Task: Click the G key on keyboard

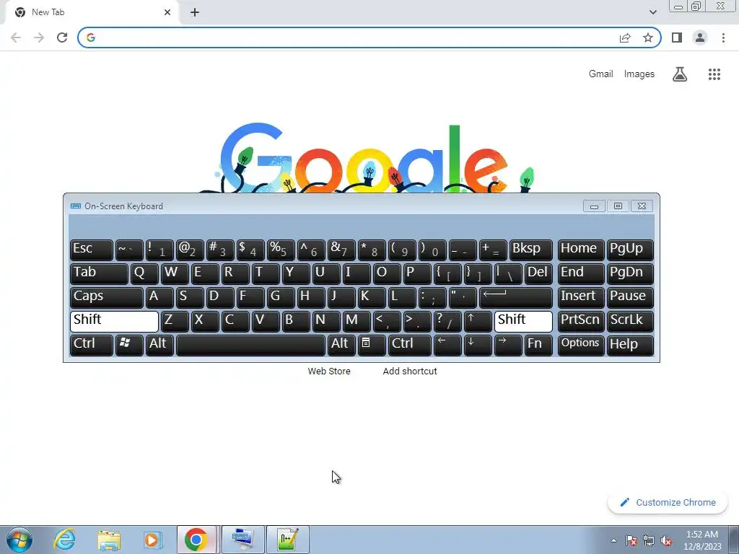Action: [281, 298]
